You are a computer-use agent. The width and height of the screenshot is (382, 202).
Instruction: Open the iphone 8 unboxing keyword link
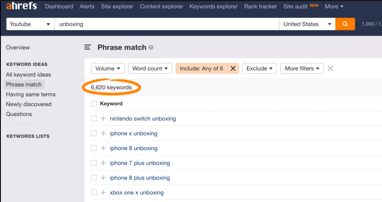point(134,148)
